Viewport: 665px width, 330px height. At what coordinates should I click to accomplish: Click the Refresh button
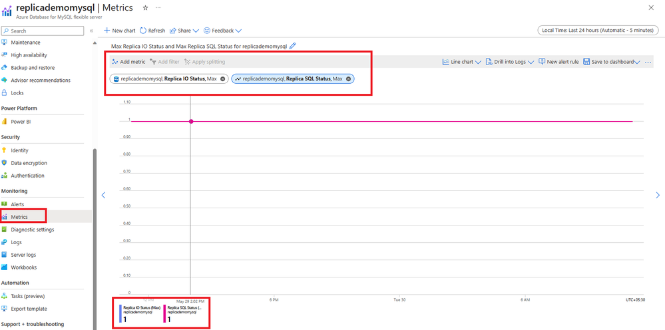coord(152,31)
